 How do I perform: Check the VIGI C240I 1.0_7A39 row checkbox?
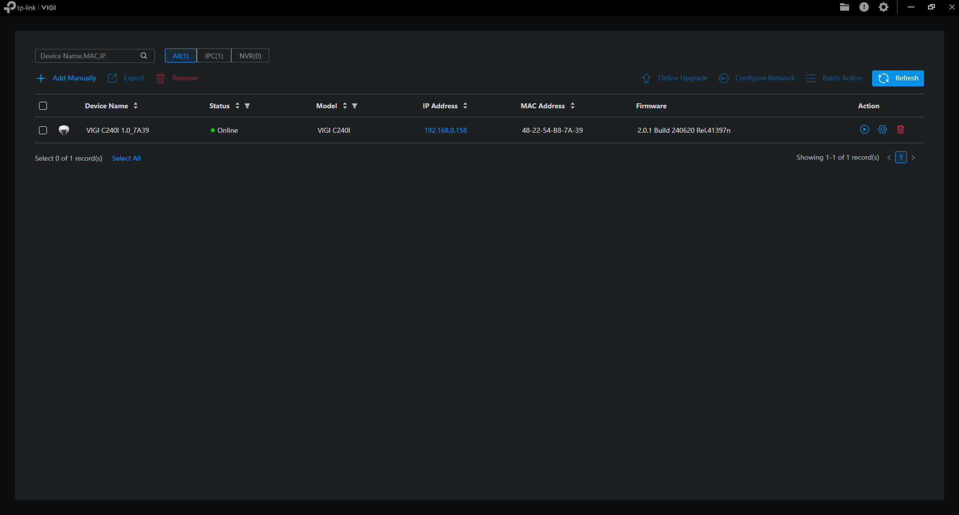click(43, 130)
